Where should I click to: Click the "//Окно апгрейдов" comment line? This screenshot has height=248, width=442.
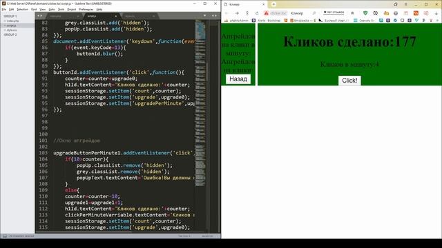(77, 141)
